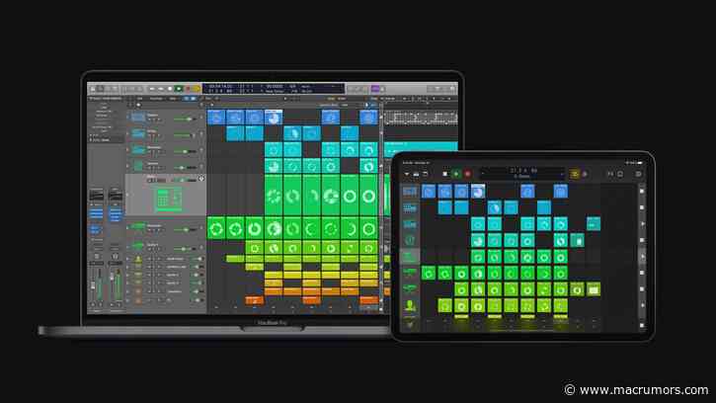Trigger the first orange cell in MacBook bottom row
The width and height of the screenshot is (716, 403).
[x=255, y=300]
